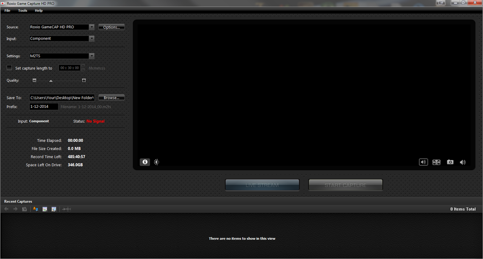Click the info icon in preview pane
The width and height of the screenshot is (483, 259).
(x=145, y=162)
